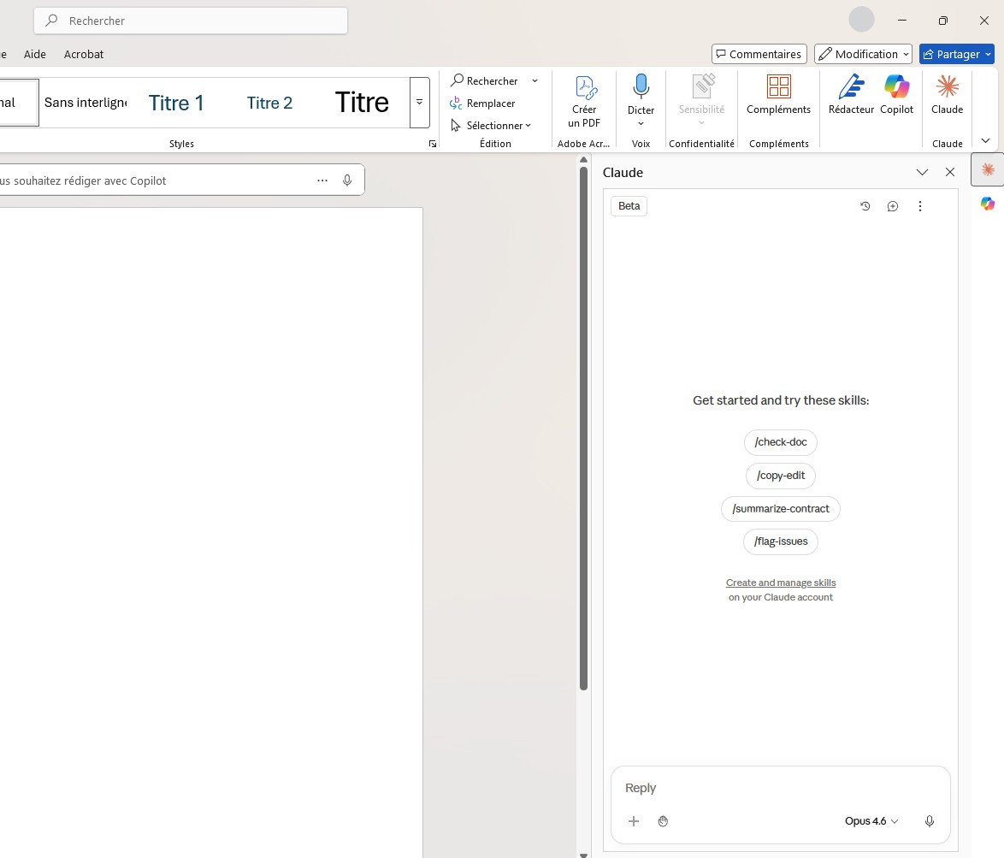
Task: Expand the Styles gallery list
Action: click(x=419, y=102)
